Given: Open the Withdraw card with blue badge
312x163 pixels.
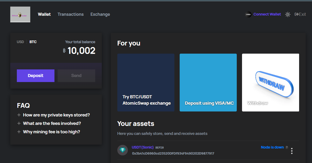Looking at the screenshot, I should tap(270, 82).
